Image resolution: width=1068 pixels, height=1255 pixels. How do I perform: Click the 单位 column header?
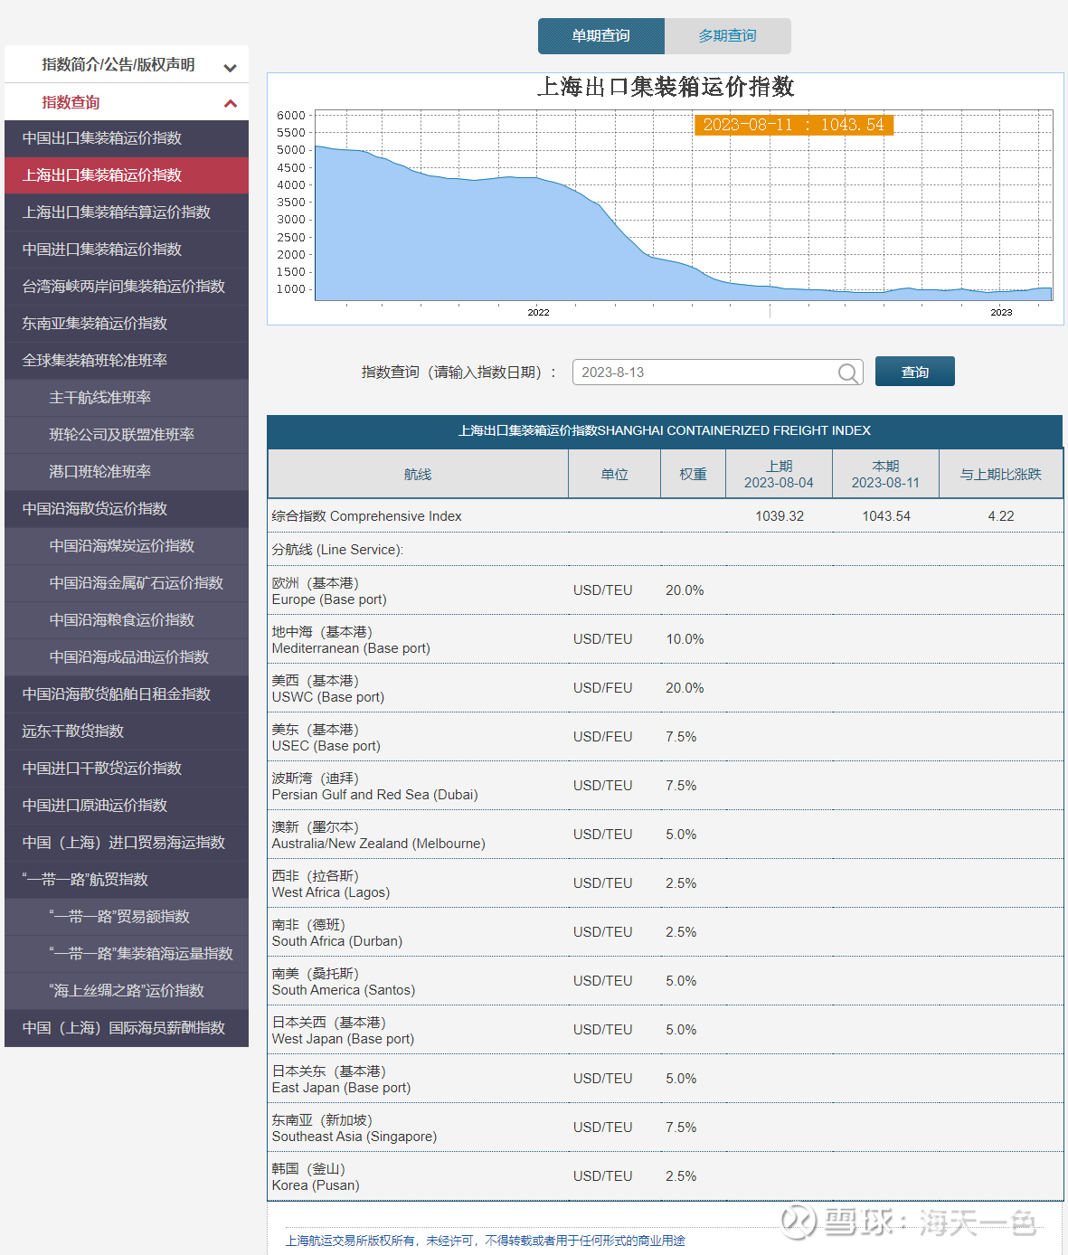[614, 474]
